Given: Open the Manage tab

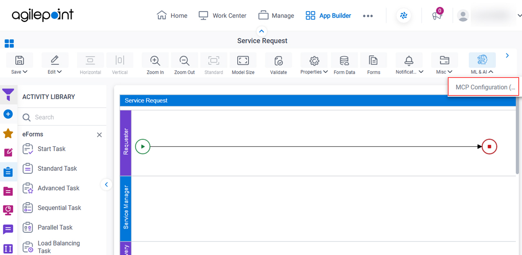Looking at the screenshot, I should [x=276, y=16].
